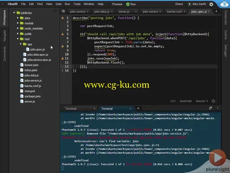Add a new terminal tab with plus
Screen dimensions: 230x173
pos(138,108)
